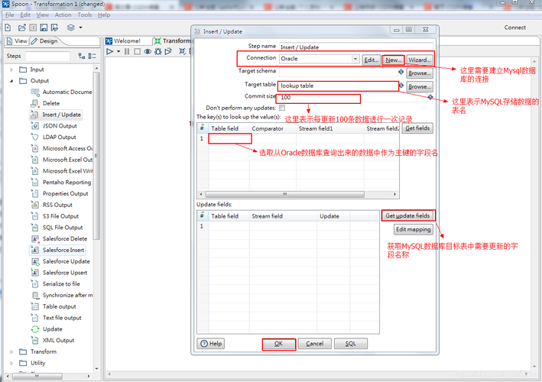Preview the transformation with eye icon
This screenshot has width=542, height=382.
148,51
